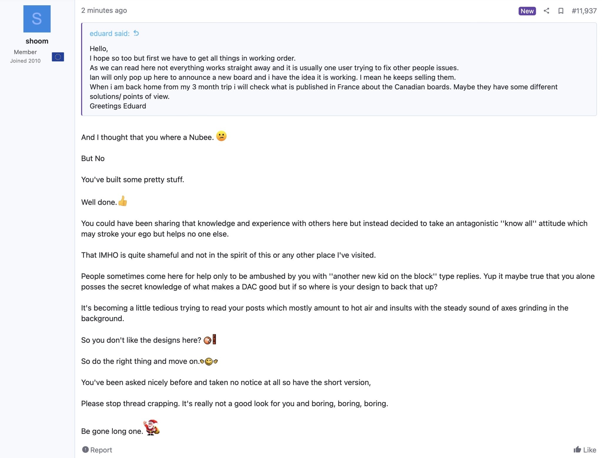Jump to eduard's original post via arrow
This screenshot has width=602, height=458.
(136, 33)
